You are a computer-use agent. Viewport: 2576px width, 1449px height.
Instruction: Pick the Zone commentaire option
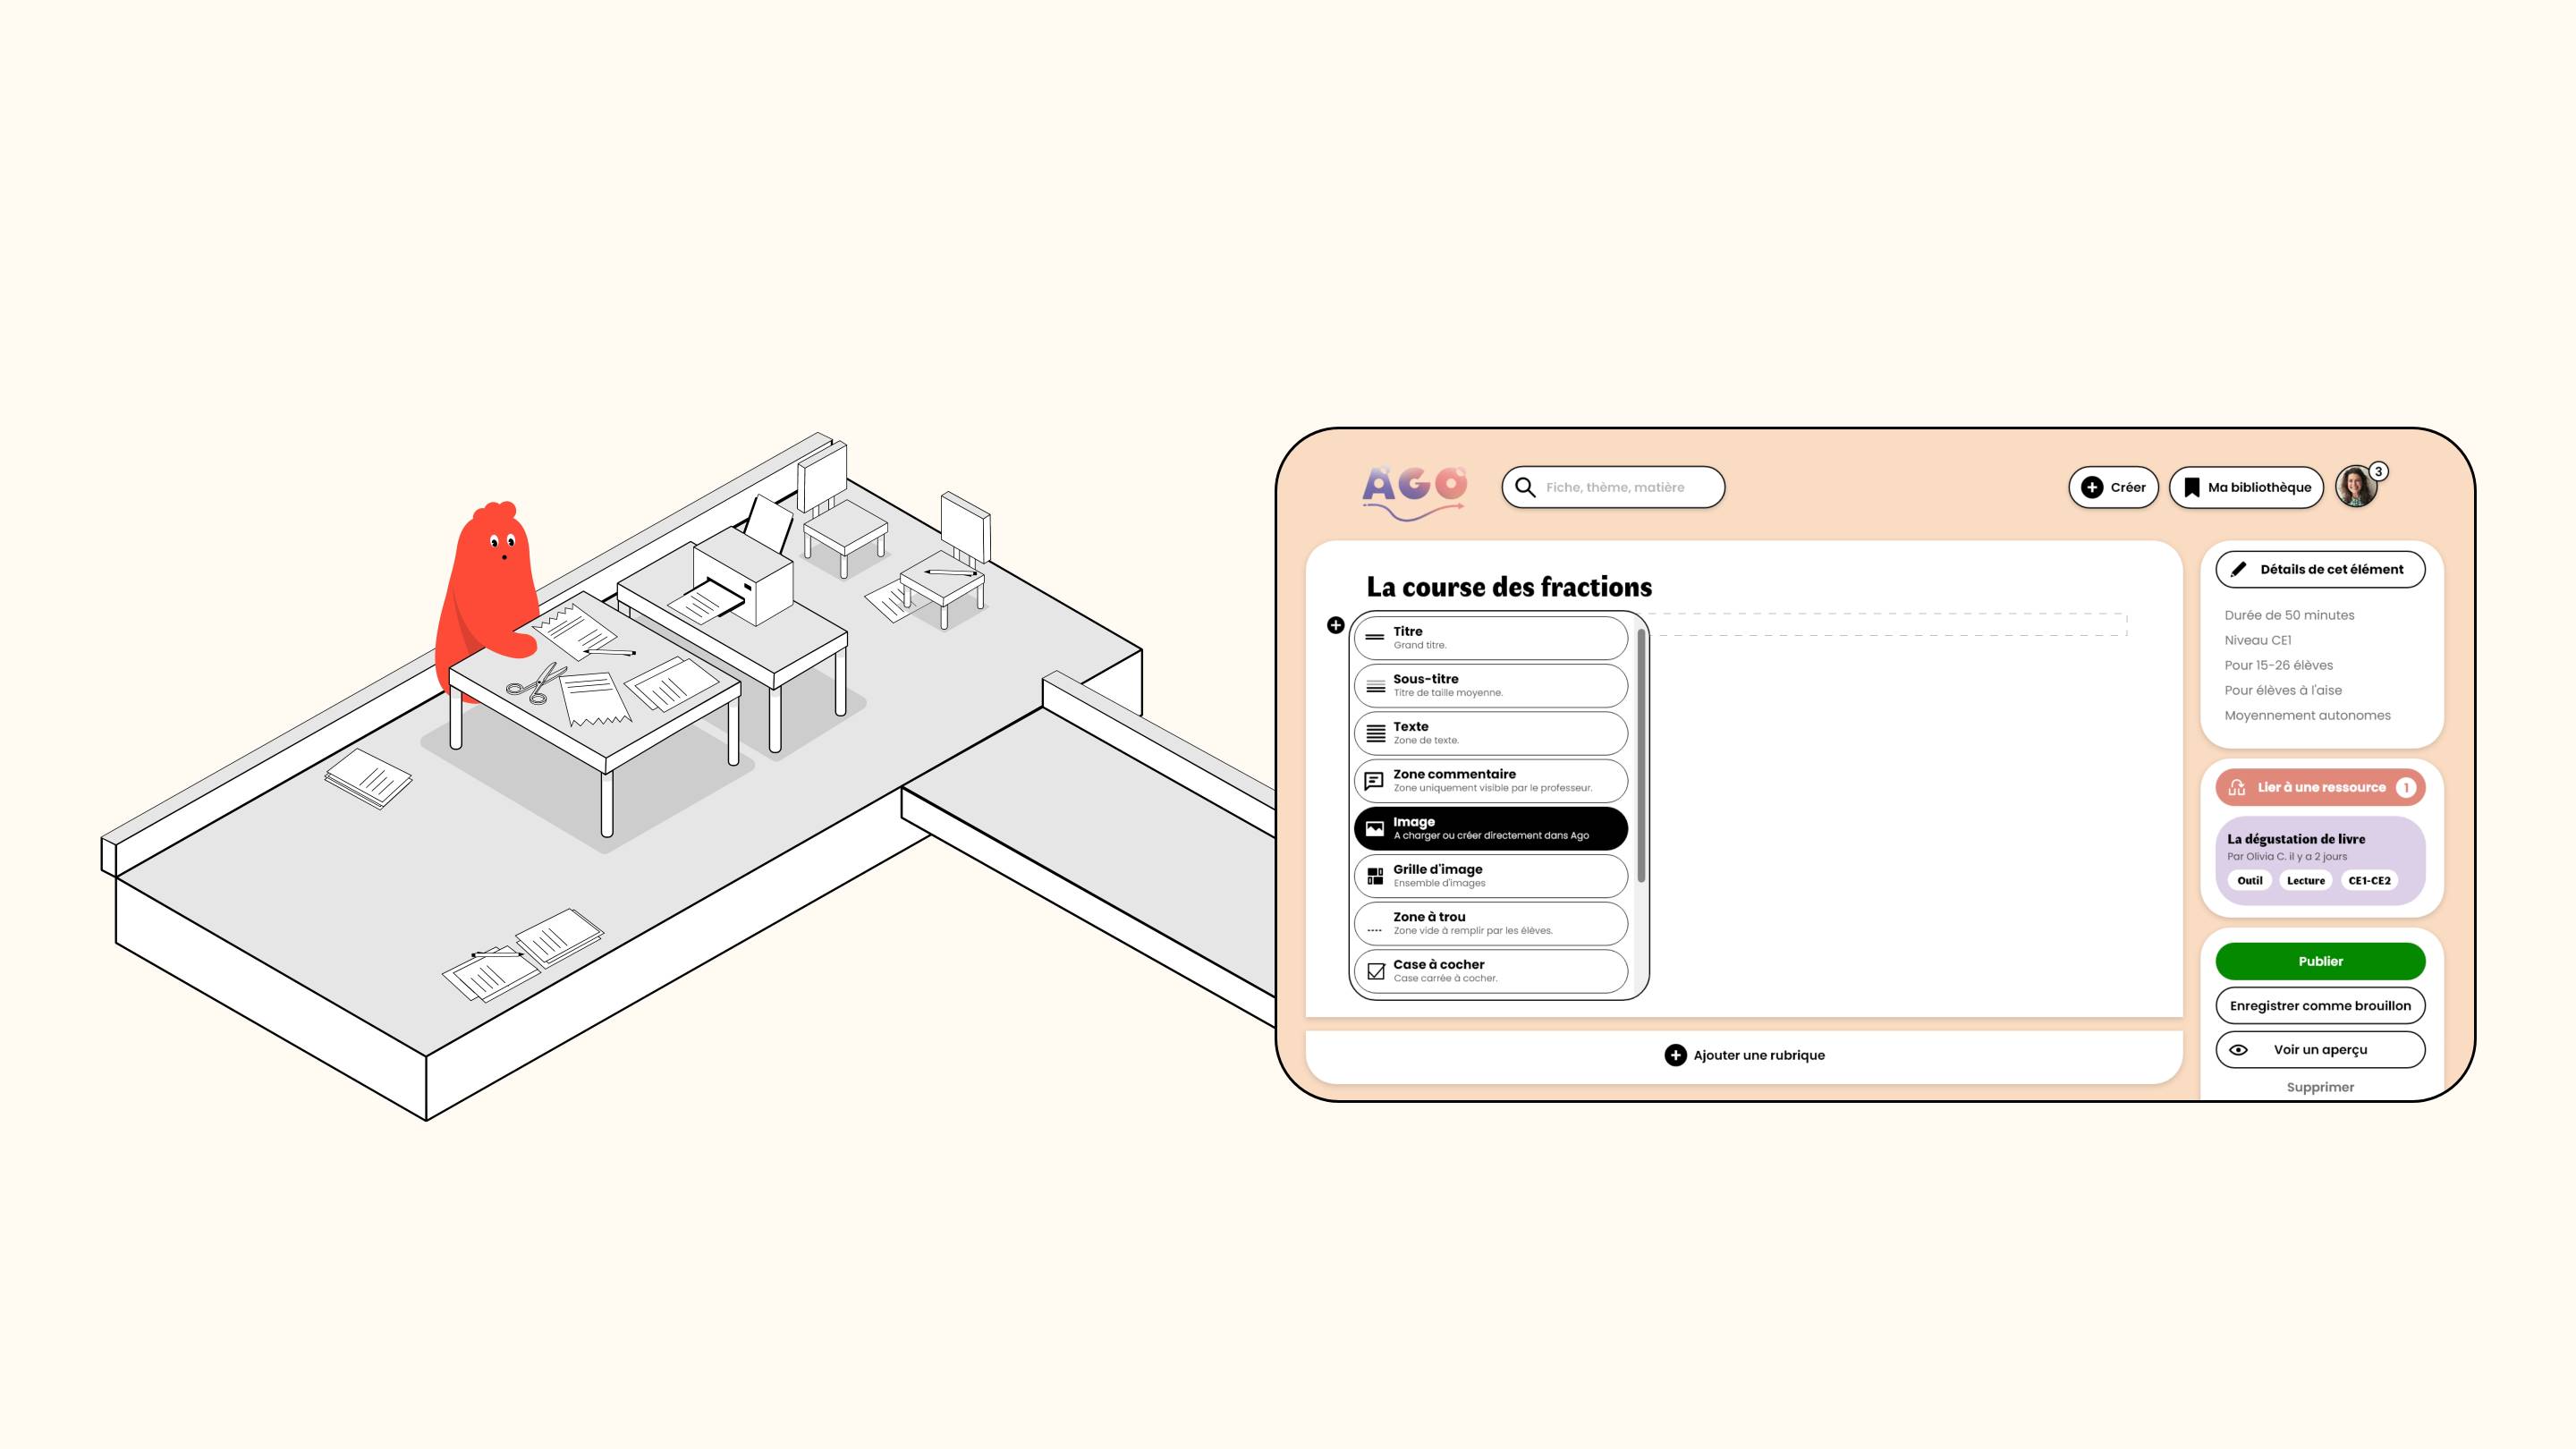click(1490, 781)
